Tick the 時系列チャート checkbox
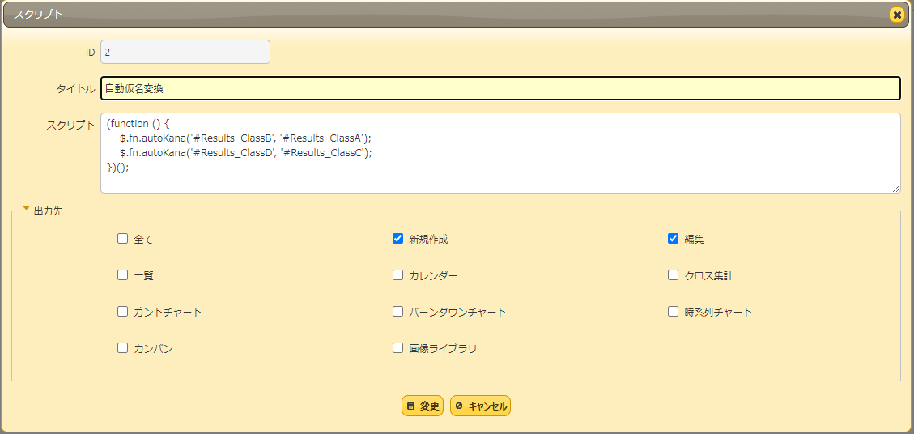The image size is (914, 434). tap(674, 312)
